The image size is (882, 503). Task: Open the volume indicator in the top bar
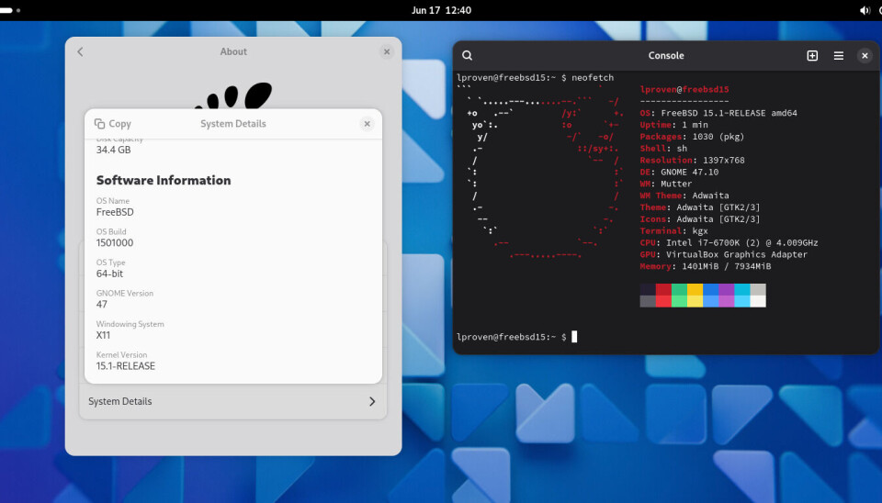pos(865,10)
